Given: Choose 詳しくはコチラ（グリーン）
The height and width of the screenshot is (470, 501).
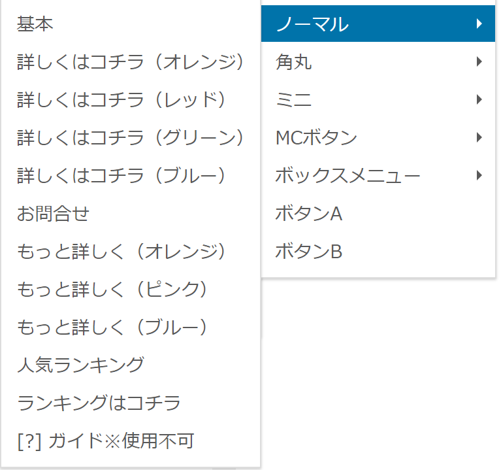Looking at the screenshot, I should [131, 137].
